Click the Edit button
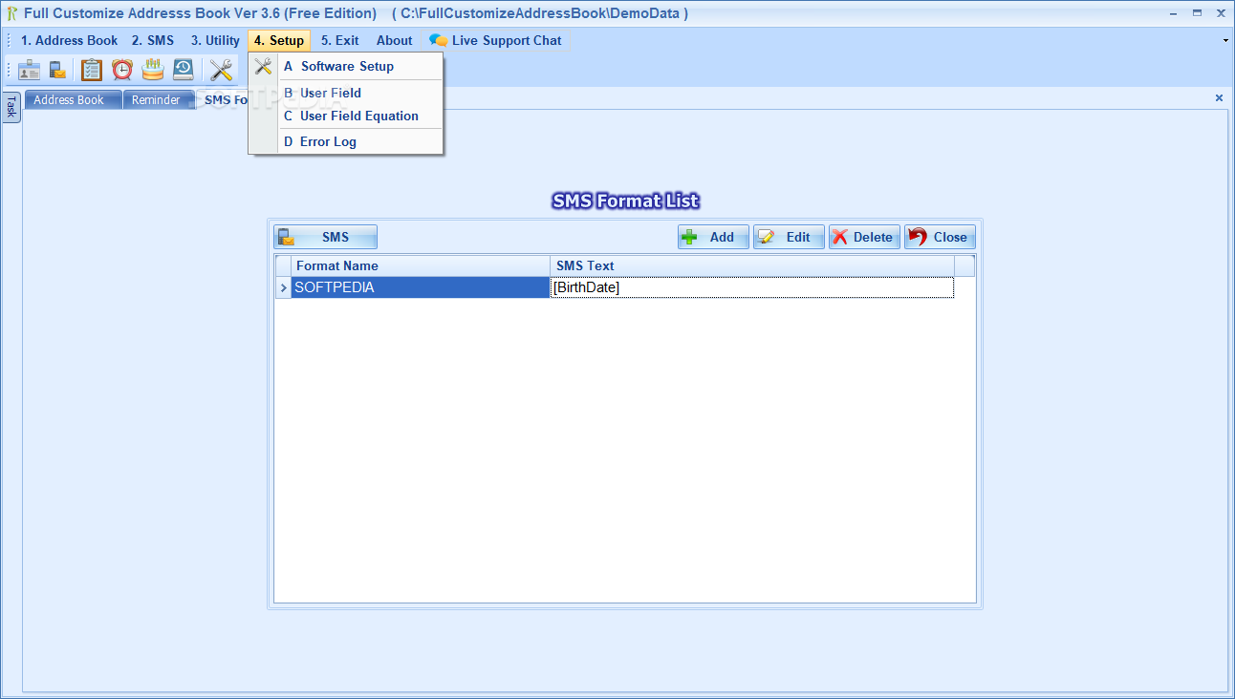Image resolution: width=1235 pixels, height=699 pixels. (x=789, y=237)
